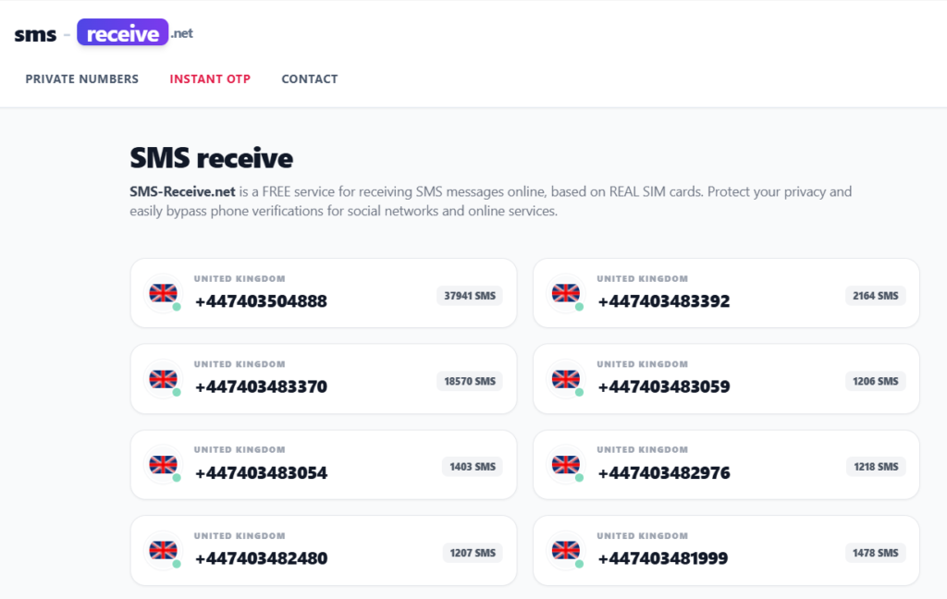This screenshot has height=599, width=947.
Task: Click the flag icon on +447403482480 card
Action: pyautogui.click(x=163, y=549)
